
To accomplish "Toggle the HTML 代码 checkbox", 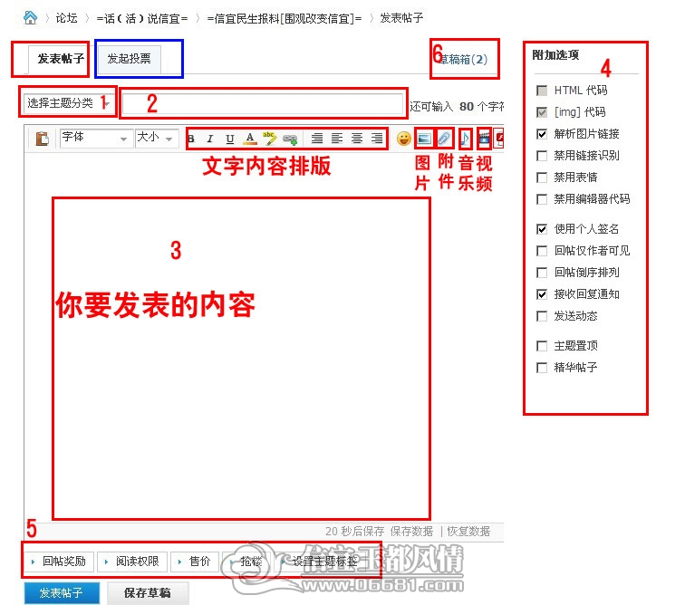I will click(542, 91).
